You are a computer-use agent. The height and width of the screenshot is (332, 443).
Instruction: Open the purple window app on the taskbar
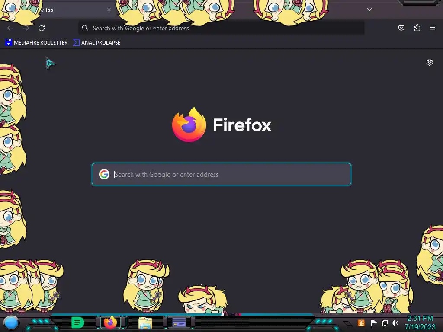point(179,322)
